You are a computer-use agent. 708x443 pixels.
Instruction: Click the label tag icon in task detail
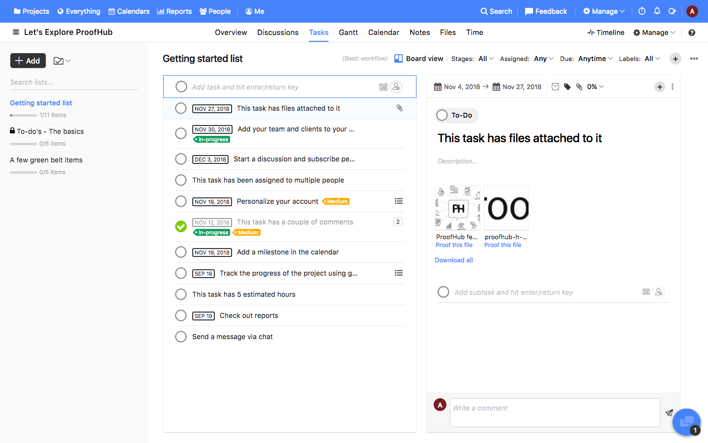[x=567, y=87]
